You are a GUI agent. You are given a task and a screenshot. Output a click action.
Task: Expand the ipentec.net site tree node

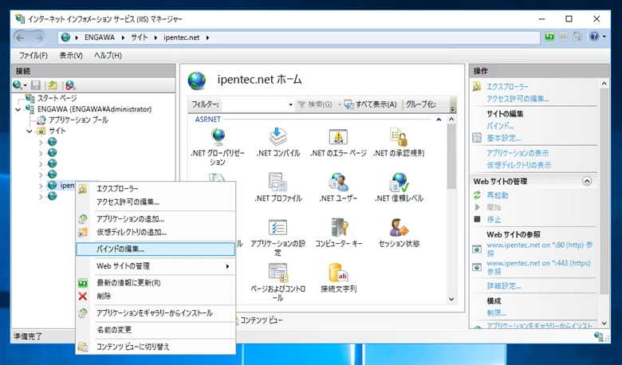click(x=41, y=185)
